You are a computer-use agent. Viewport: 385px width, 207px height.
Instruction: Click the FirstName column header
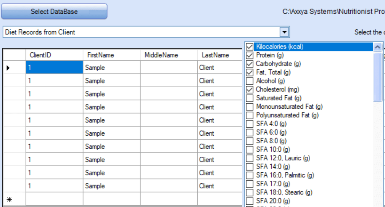pos(111,55)
